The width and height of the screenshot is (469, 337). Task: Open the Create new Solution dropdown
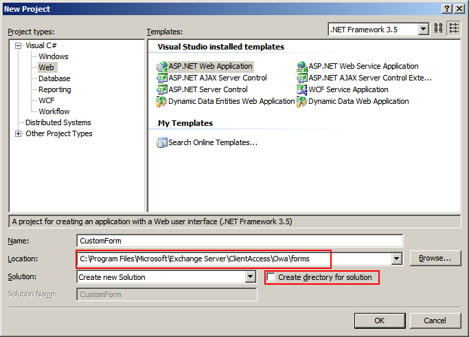[x=251, y=276]
